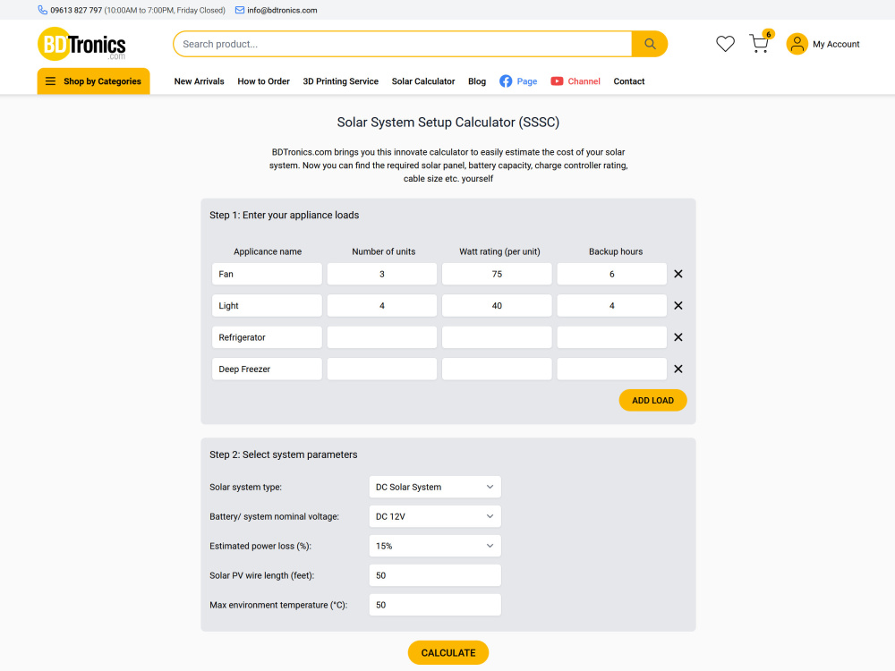
Task: Click the ADD LOAD button
Action: [652, 401]
